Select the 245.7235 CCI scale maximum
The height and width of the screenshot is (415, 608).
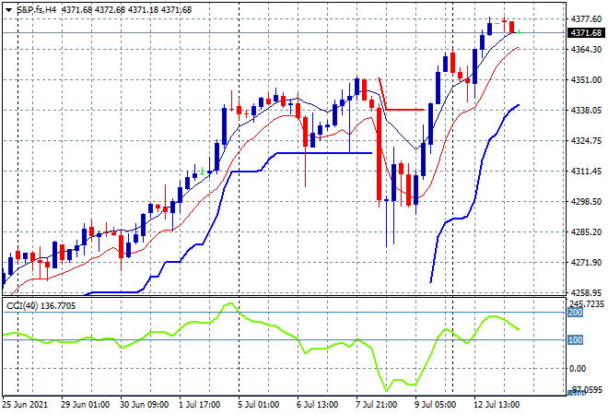[587, 303]
